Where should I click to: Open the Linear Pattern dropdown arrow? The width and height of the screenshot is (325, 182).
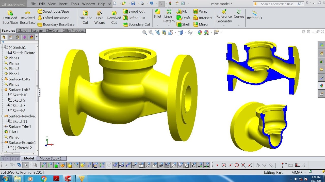[x=169, y=26]
